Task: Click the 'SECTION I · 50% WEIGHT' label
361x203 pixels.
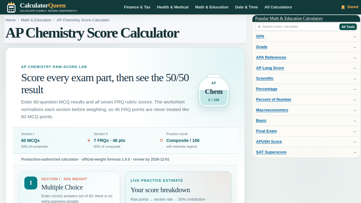Action: tap(64, 179)
